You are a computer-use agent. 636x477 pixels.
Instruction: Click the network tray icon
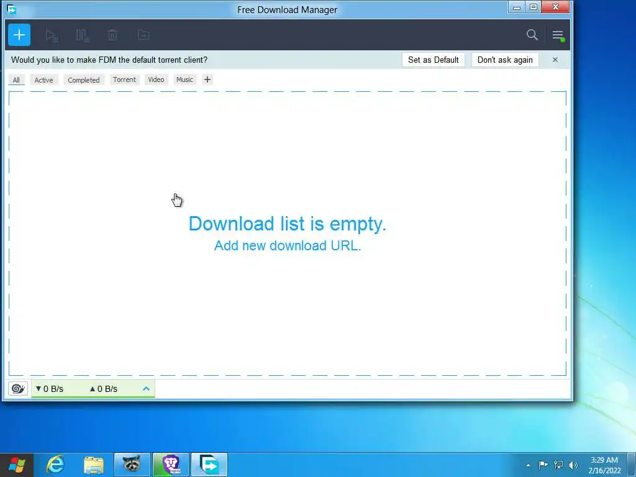pos(558,465)
